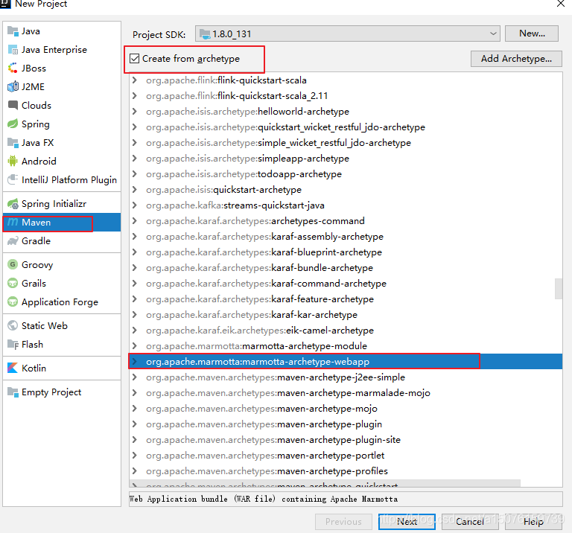Screen dimensions: 572x533
Task: Click the Java folder icon in sidebar
Action: tap(13, 31)
